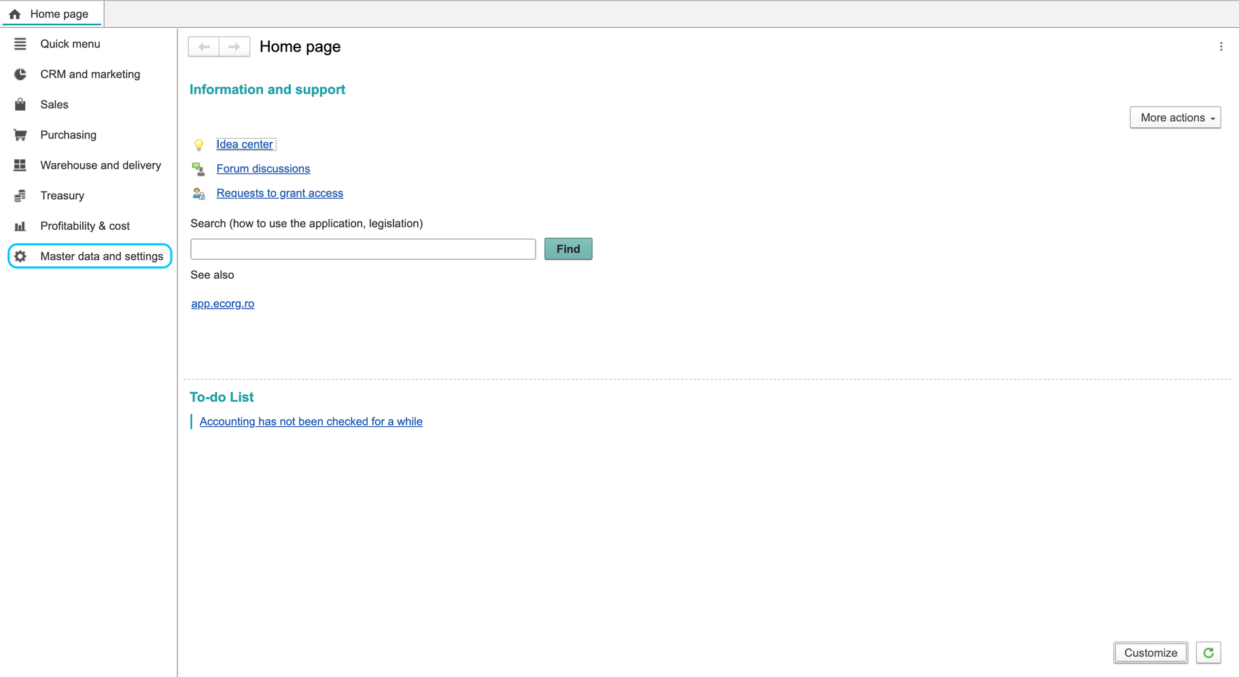Open Quick menu section

[70, 44]
